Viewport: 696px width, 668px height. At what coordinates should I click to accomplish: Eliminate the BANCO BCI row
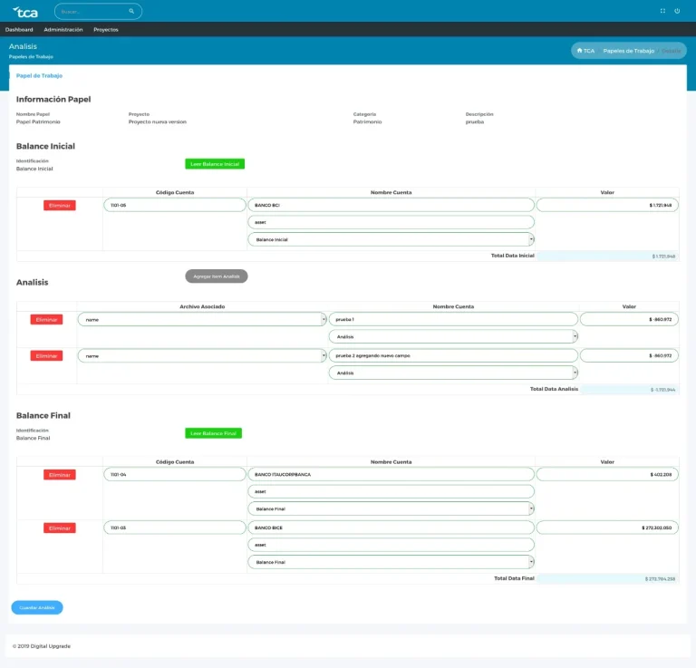click(60, 206)
